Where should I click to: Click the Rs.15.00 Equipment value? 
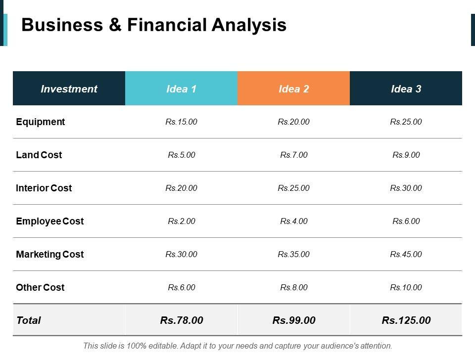tap(182, 122)
